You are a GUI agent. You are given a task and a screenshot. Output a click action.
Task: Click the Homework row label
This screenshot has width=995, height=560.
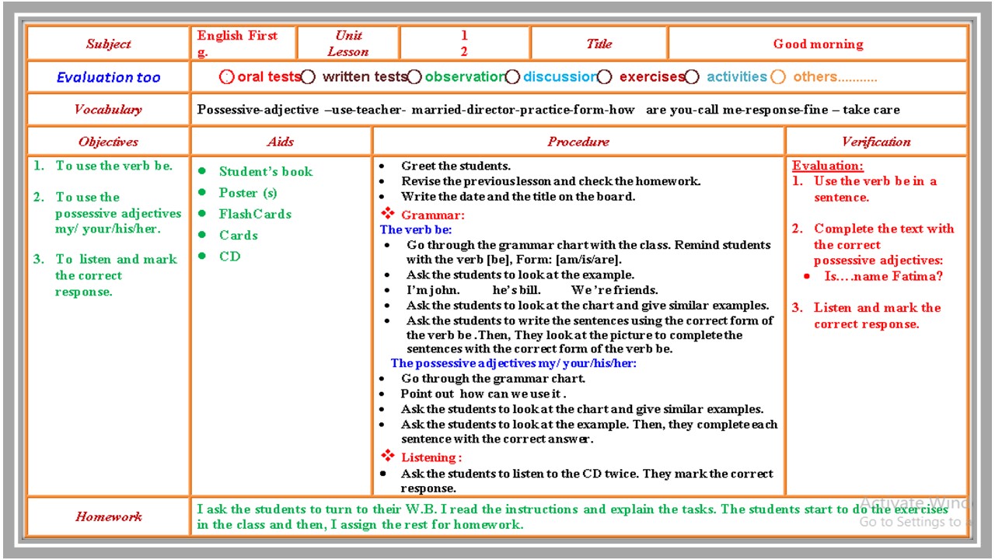click(x=109, y=516)
